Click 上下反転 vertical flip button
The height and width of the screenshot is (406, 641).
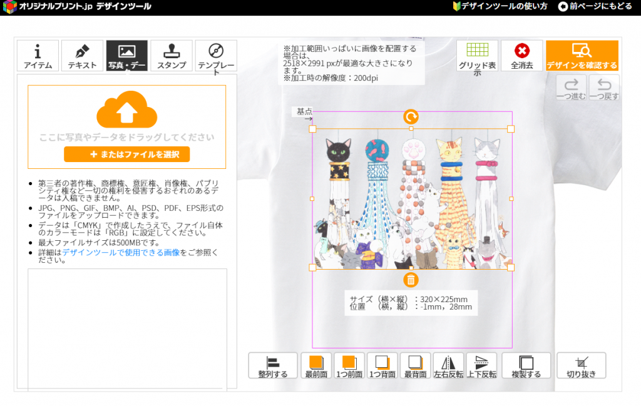click(x=481, y=365)
